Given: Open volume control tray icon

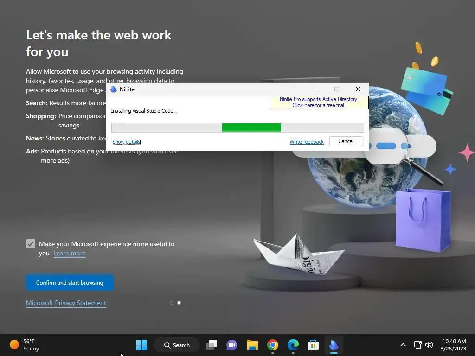Looking at the screenshot, I should point(429,345).
